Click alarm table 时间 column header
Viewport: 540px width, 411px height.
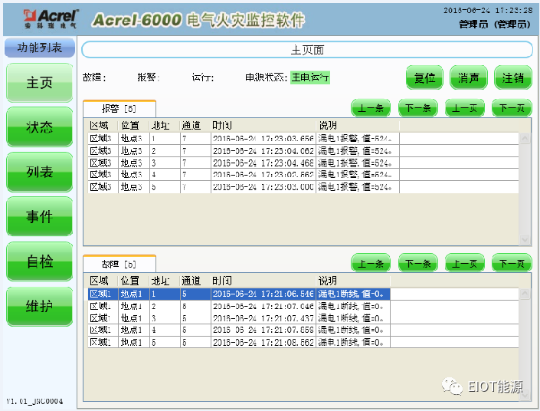tap(263, 126)
